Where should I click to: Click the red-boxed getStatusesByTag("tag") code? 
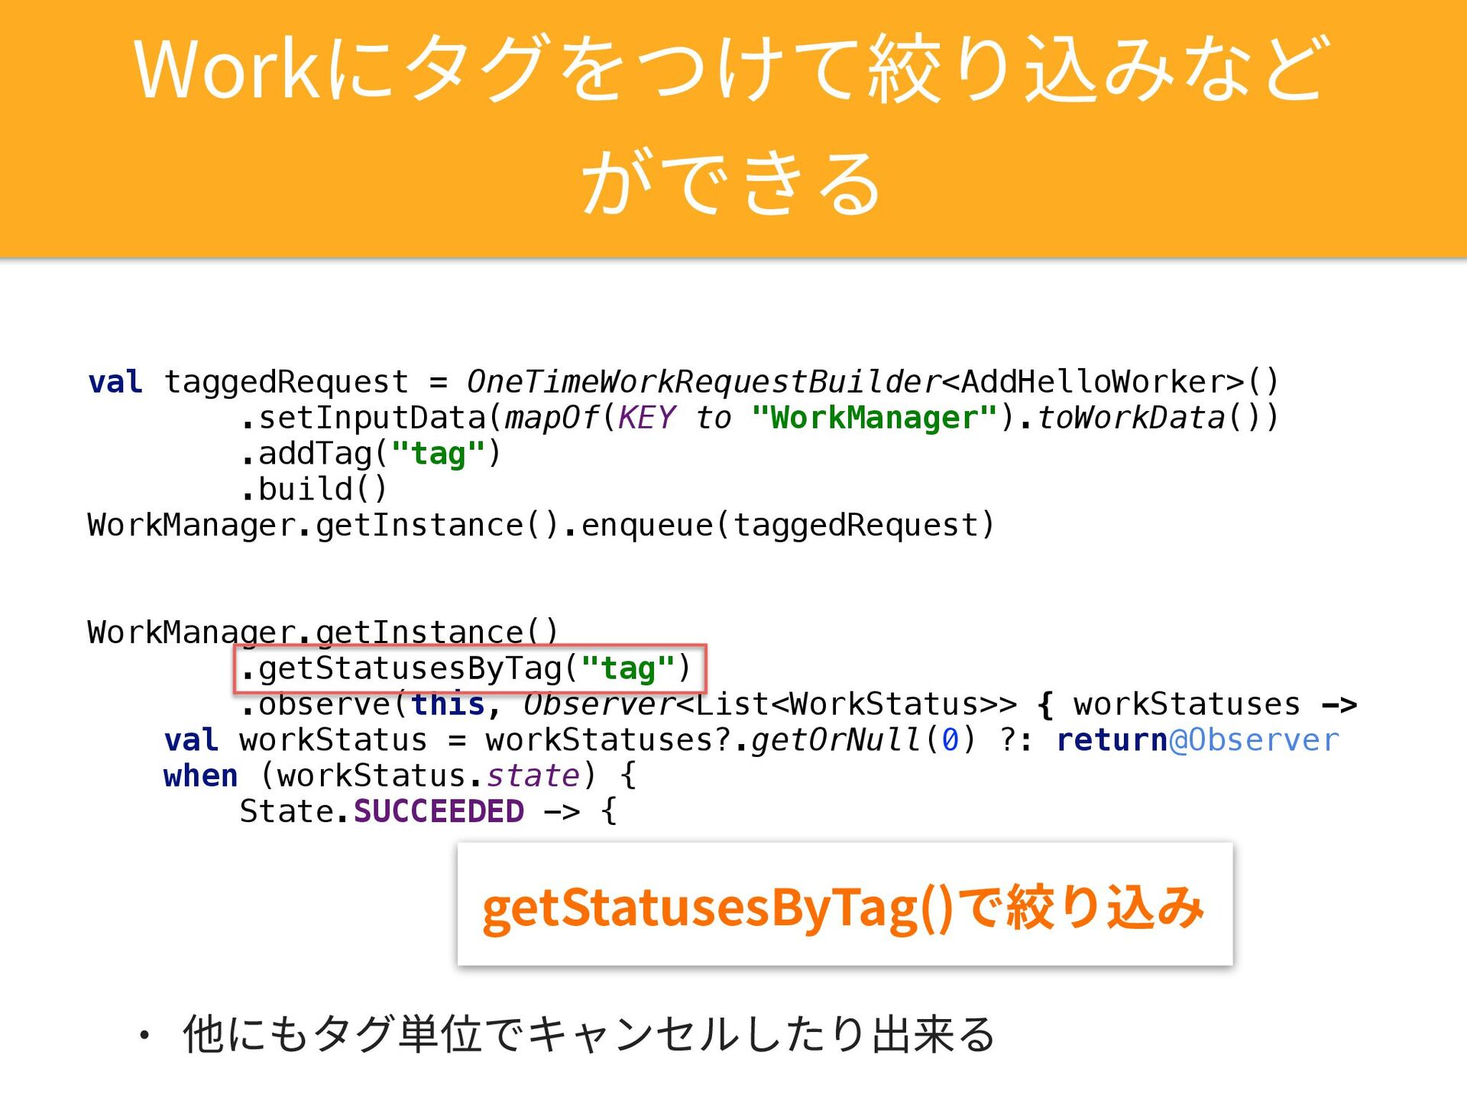point(469,668)
